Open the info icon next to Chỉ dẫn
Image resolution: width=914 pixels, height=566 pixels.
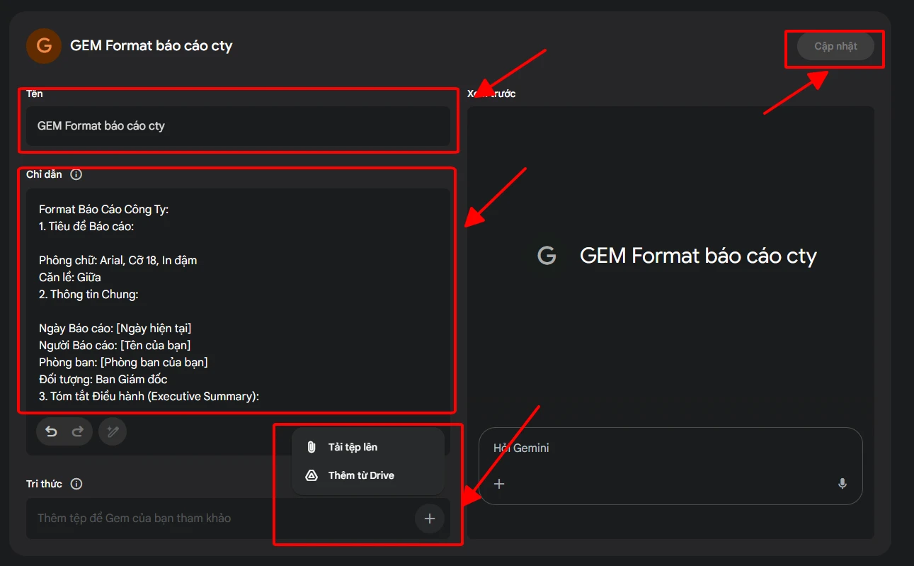pyautogui.click(x=76, y=174)
